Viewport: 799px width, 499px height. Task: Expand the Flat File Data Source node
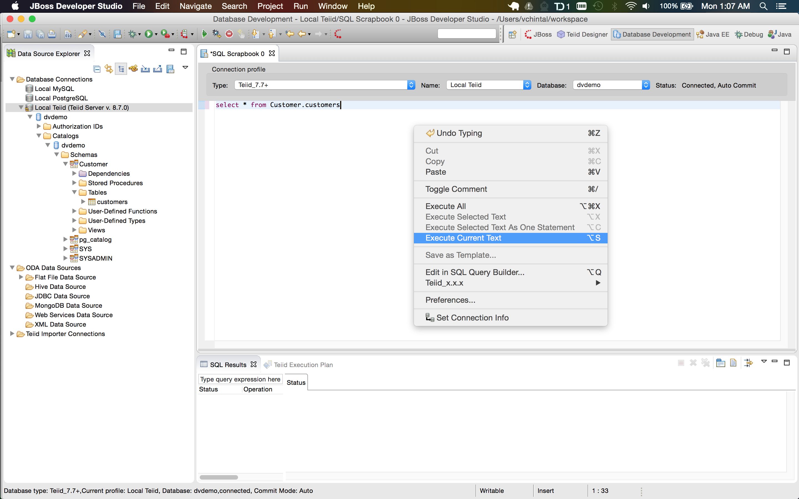(21, 277)
